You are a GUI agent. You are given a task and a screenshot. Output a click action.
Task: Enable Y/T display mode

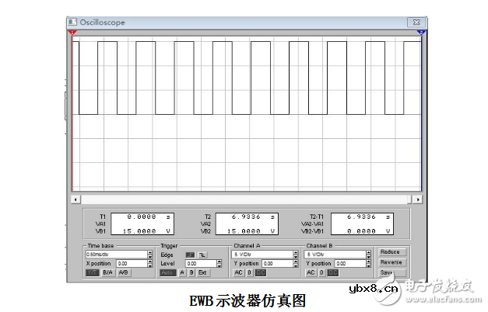point(93,272)
